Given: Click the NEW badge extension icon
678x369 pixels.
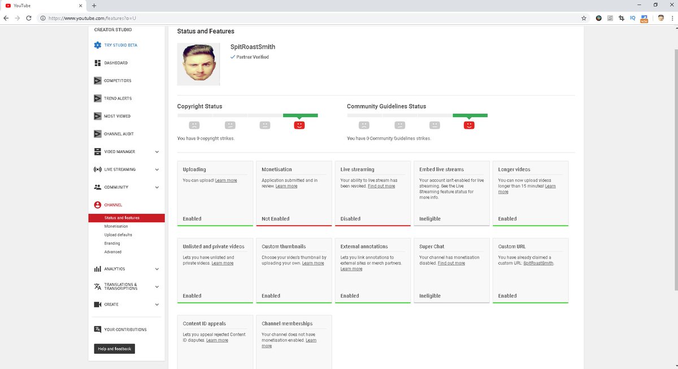Looking at the screenshot, I should tap(644, 18).
